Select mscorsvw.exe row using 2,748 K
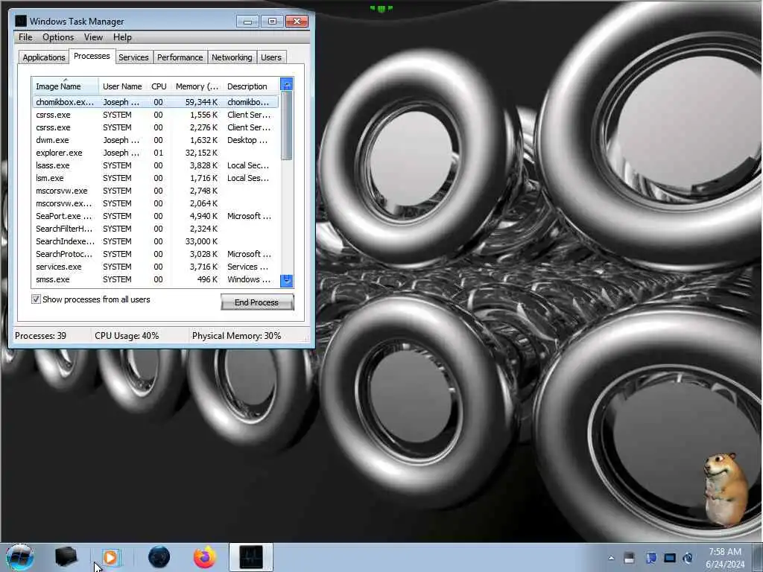Screen dimensions: 763x572 [x=156, y=191]
